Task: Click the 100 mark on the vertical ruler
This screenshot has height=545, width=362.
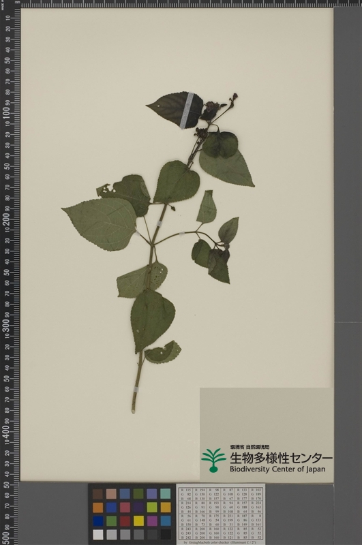Action: click(x=6, y=112)
